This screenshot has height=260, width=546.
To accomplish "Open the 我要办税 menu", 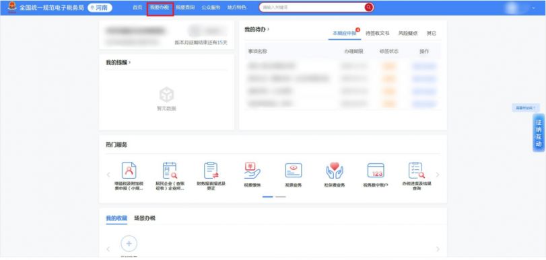I will (160, 7).
